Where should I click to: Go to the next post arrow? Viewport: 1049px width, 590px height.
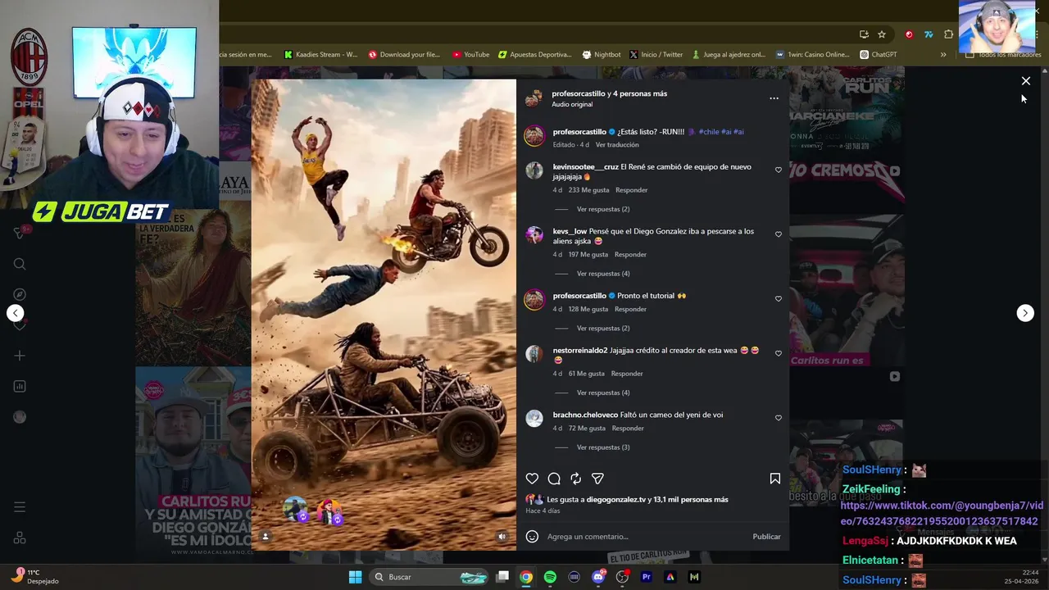[x=1025, y=313]
